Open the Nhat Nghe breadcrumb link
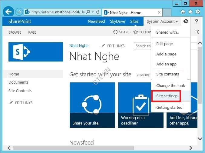Image resolution: width=205 pixels, height=153 pixels. pyautogui.click(x=79, y=46)
